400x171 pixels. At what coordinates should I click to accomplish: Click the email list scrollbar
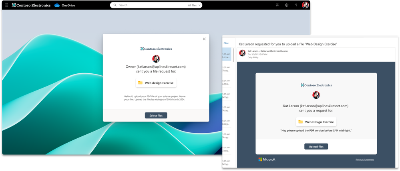(x=233, y=55)
